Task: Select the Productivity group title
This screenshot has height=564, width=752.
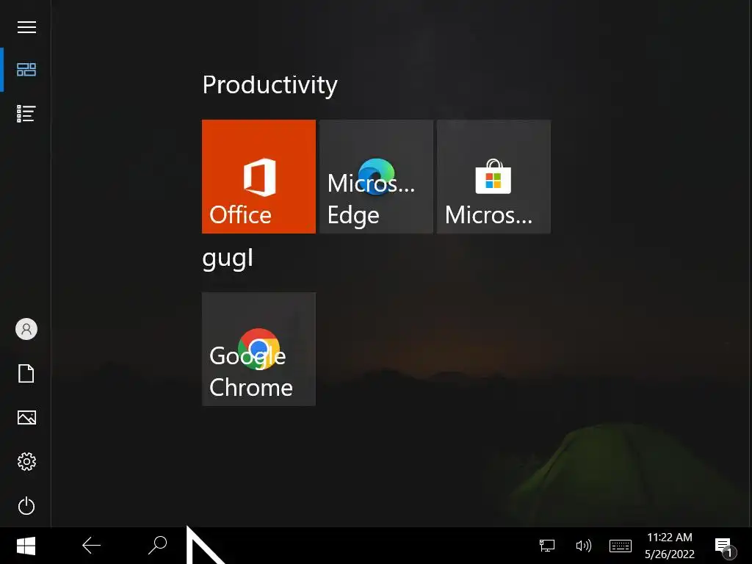Action: click(x=270, y=85)
